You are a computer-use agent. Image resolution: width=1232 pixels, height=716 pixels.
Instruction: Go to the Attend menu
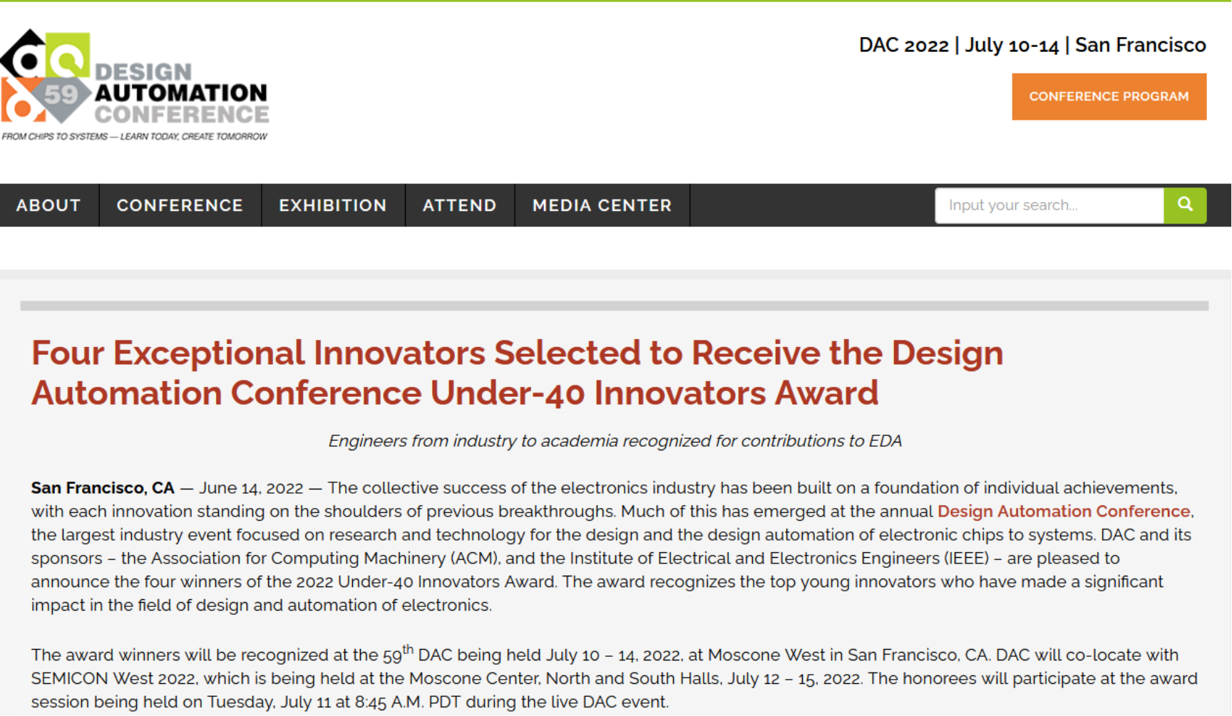pos(459,205)
